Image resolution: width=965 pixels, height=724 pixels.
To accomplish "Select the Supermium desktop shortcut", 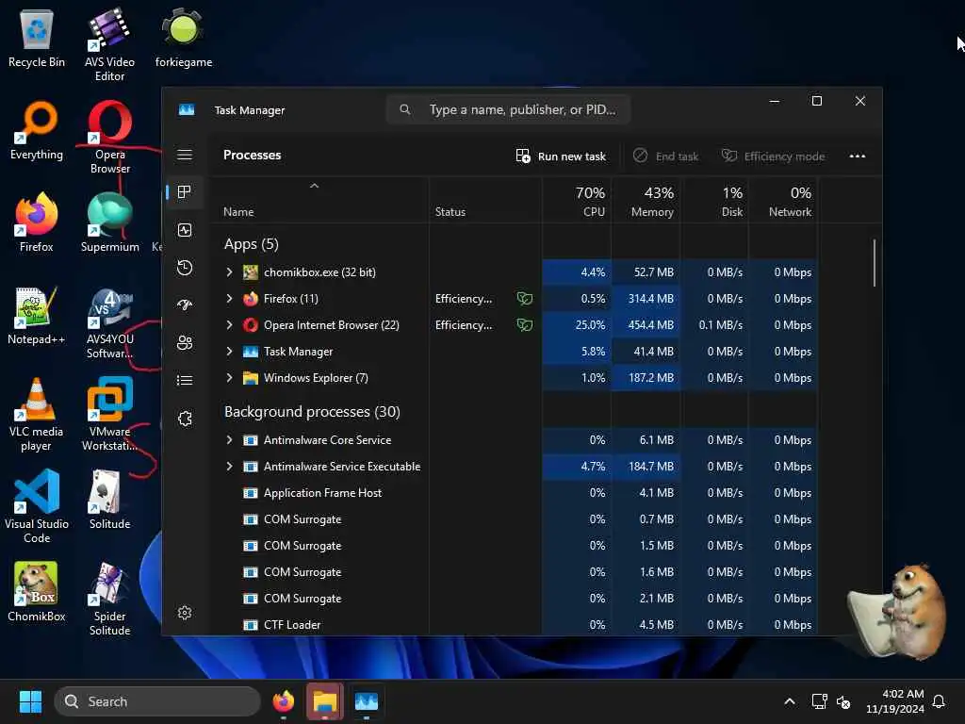I will 109,222.
